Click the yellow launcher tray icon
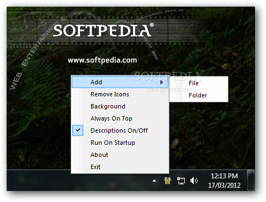Image resolution: width=266 pixels, height=202 pixels. point(168,181)
